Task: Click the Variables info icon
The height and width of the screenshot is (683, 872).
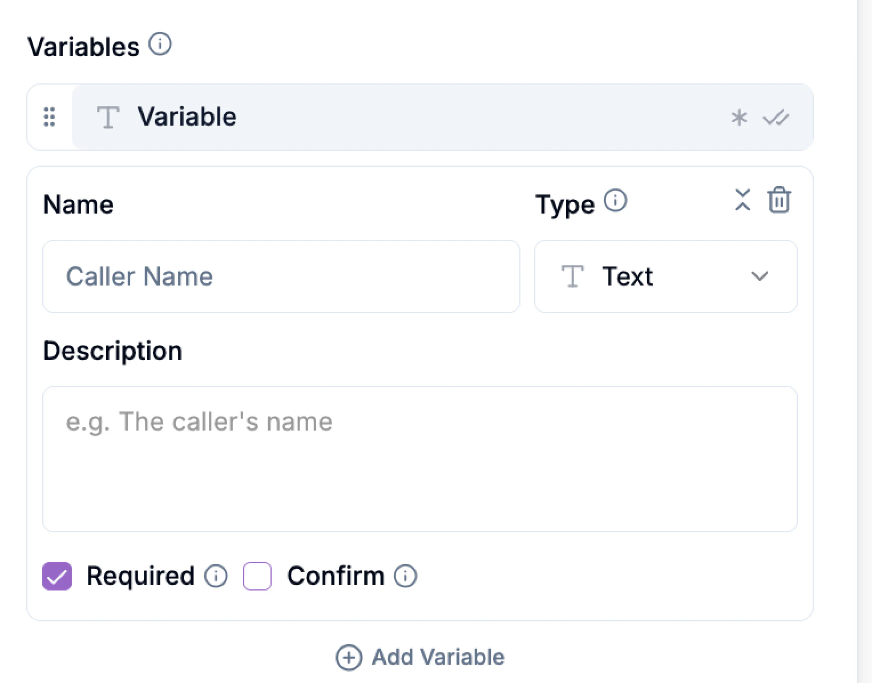Action: pos(160,44)
